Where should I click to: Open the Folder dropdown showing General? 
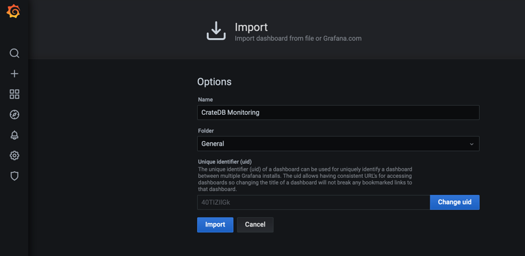click(x=338, y=144)
